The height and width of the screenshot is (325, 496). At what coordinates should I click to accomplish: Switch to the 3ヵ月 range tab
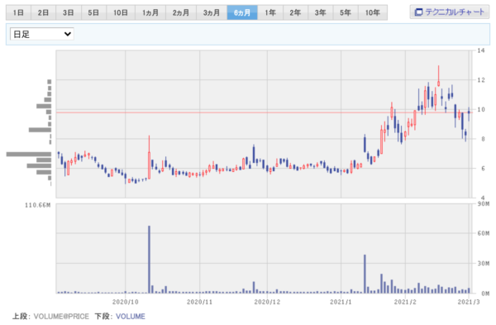(x=212, y=12)
